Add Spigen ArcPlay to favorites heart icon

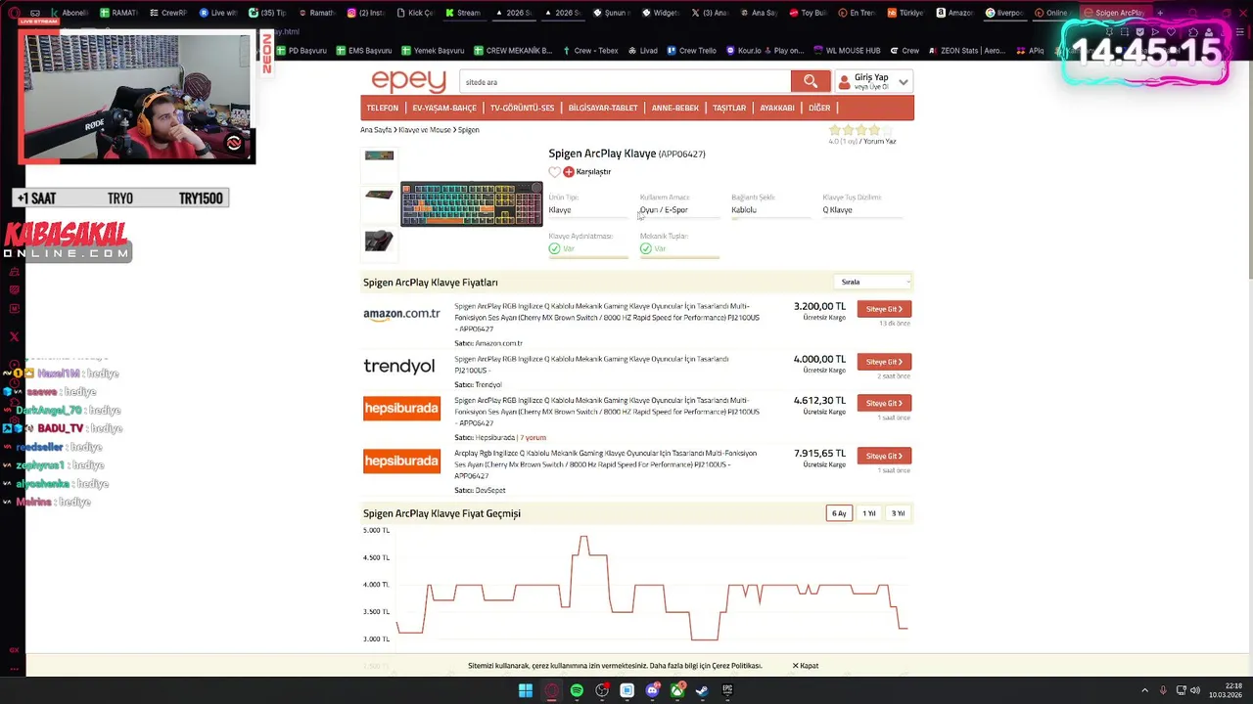554,172
